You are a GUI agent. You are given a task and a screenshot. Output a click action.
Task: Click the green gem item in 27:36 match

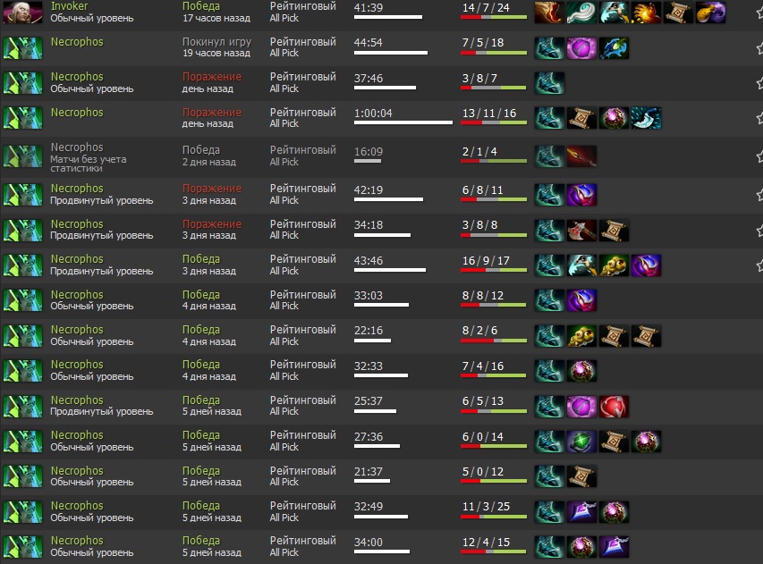581,442
